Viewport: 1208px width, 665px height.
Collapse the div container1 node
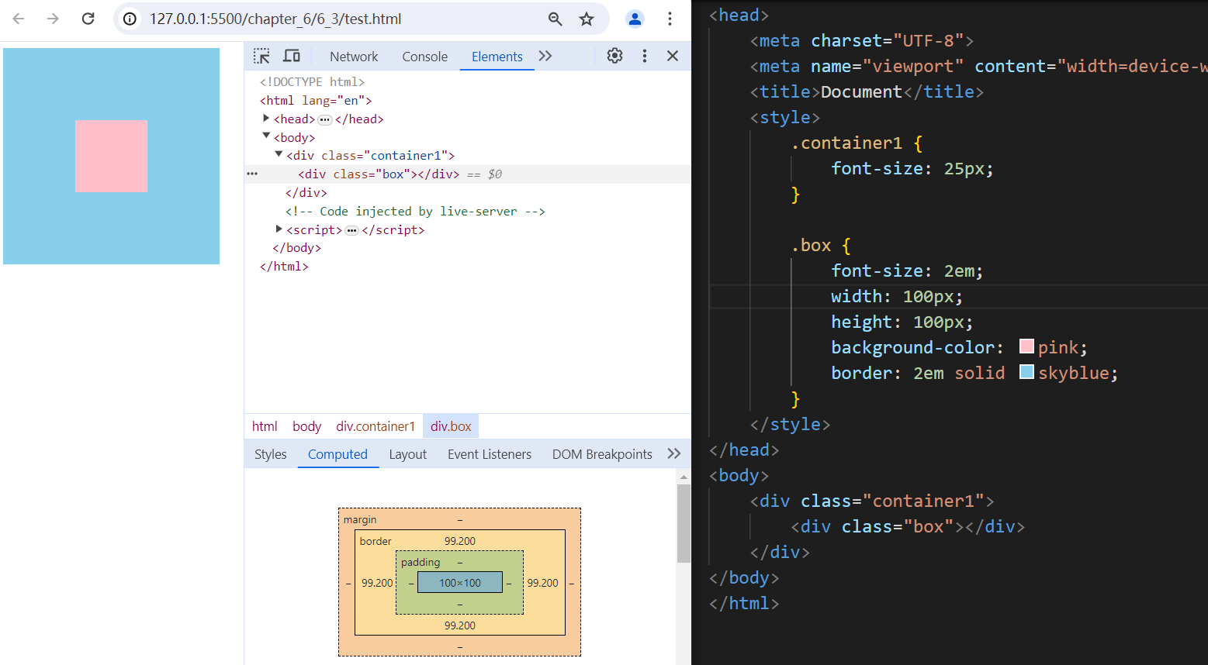click(279, 155)
